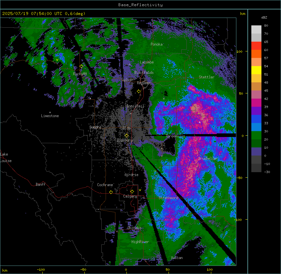Click the yellow V marker northwest of RockyMH
Image resolution: width=281 pixels, height=274 pixels.
57,60
